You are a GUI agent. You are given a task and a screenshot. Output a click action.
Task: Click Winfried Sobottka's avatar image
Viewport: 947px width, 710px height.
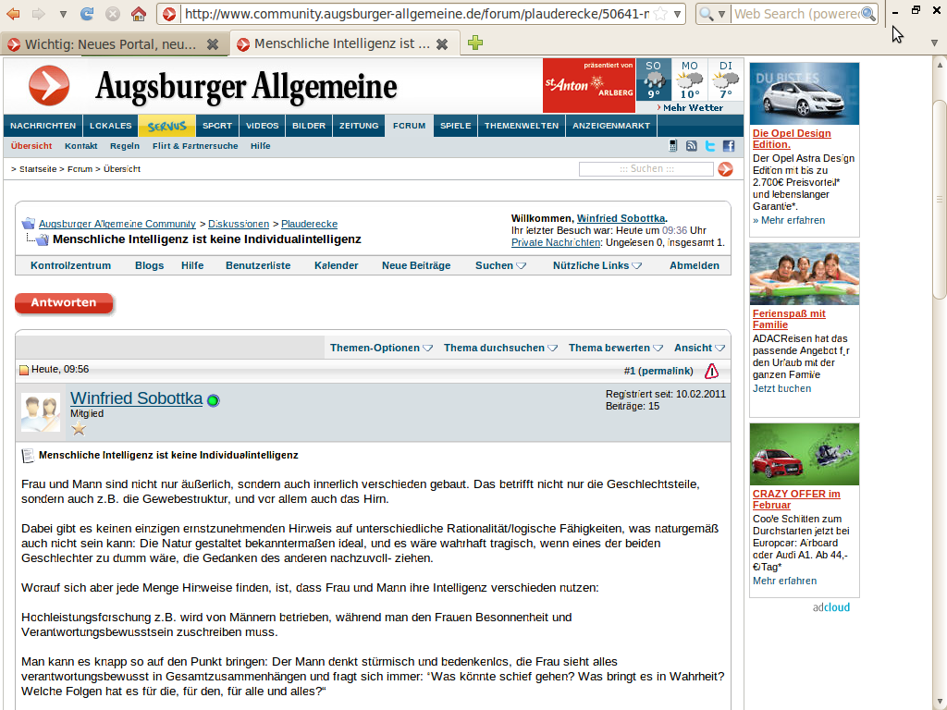coord(41,412)
